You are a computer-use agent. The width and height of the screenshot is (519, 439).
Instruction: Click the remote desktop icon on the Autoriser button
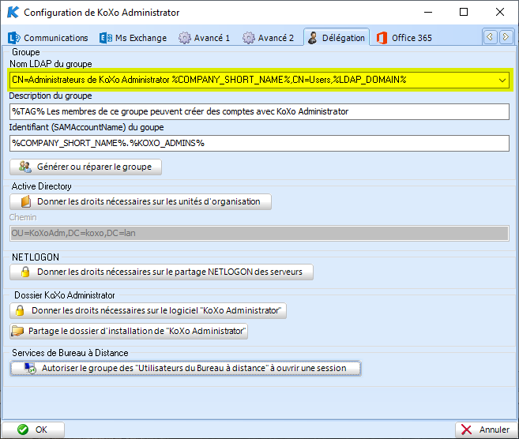click(x=31, y=368)
